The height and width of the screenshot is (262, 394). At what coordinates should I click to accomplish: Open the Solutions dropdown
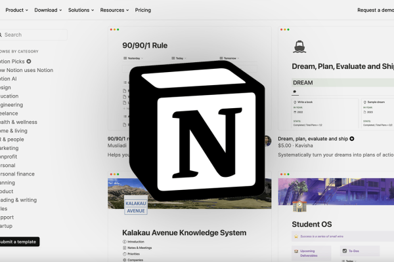click(81, 10)
